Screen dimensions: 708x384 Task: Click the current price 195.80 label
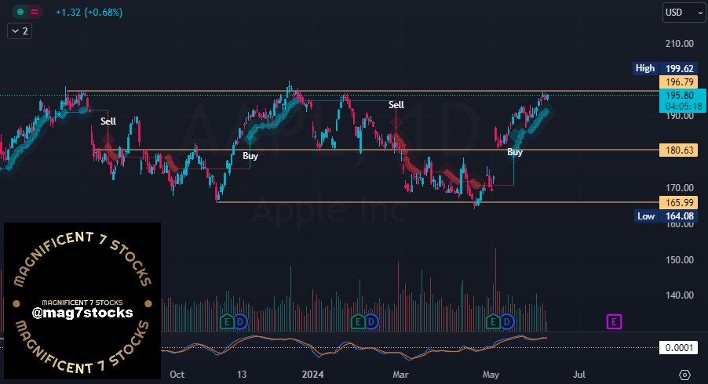click(680, 95)
